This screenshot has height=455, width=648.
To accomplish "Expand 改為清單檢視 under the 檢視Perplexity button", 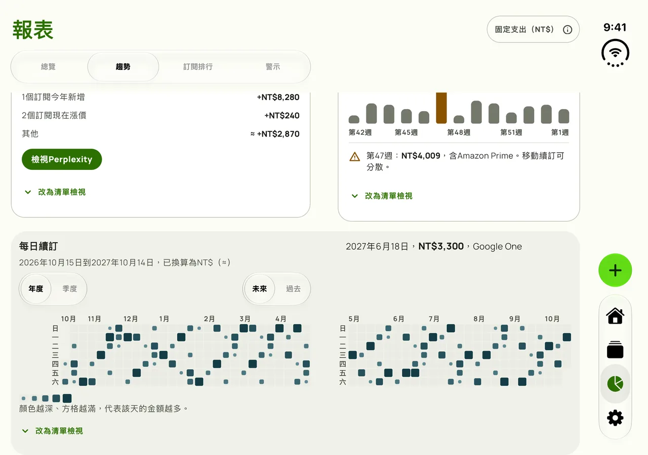I will tap(55, 192).
